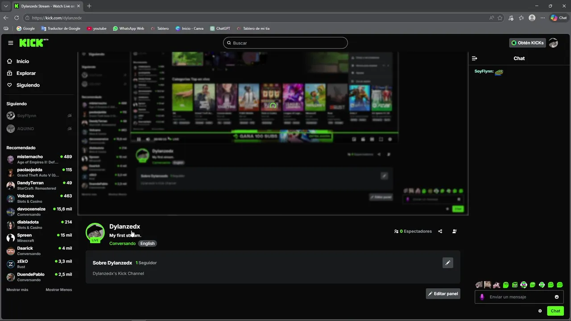This screenshot has width=571, height=321.
Task: Open the youtube bookmark
Action: (97, 29)
